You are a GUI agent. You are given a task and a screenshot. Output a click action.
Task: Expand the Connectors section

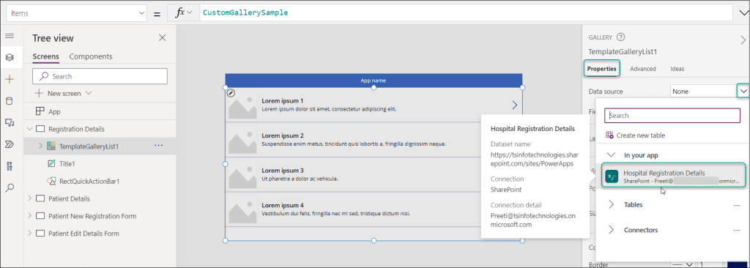point(612,230)
